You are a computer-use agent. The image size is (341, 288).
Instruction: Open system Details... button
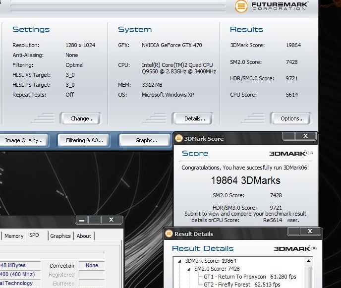192,118
